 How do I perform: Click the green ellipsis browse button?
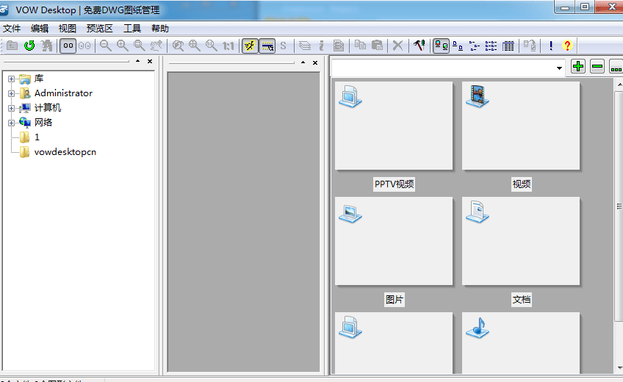[x=616, y=66]
